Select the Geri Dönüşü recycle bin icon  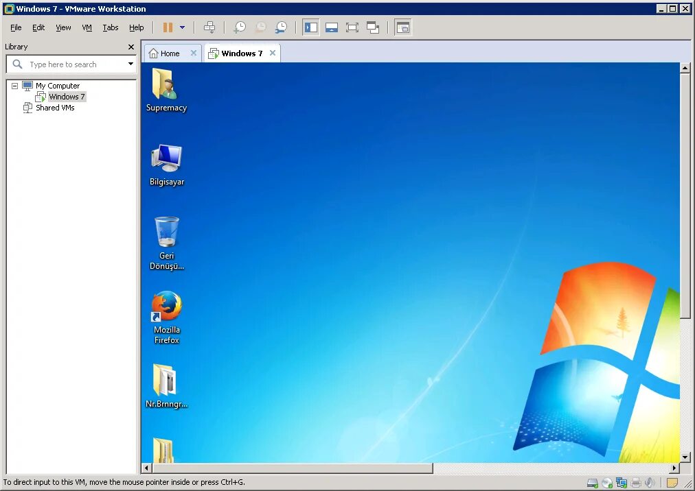click(166, 243)
